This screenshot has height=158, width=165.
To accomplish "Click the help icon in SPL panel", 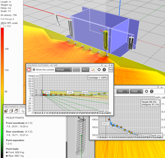I will 151,91.
